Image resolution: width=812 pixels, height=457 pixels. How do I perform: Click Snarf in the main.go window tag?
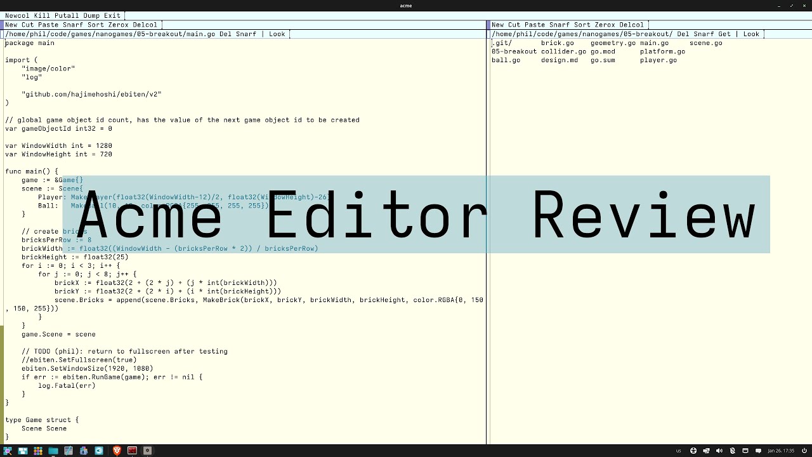[246, 34]
